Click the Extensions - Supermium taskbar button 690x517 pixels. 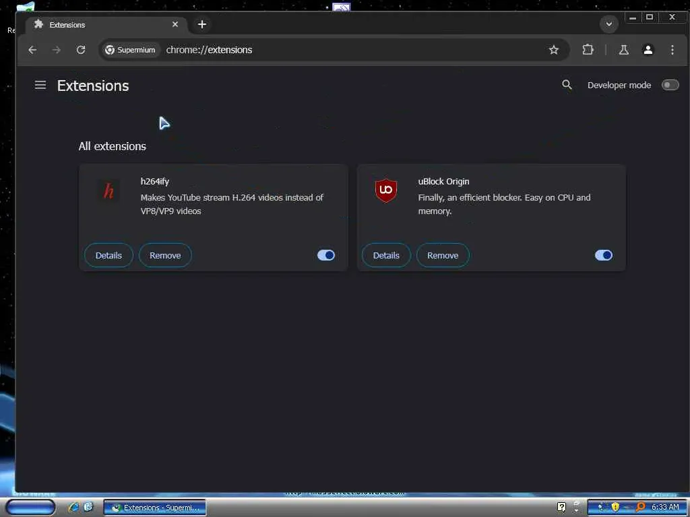pos(155,508)
